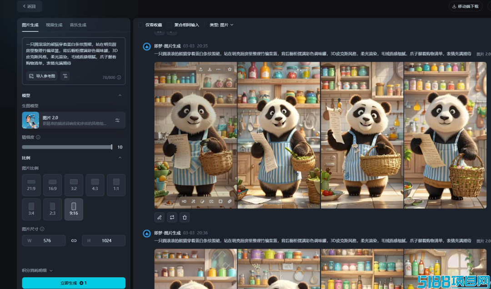Click the 即梦 avatar icon at 20:35
The image size is (491, 289).
click(147, 47)
